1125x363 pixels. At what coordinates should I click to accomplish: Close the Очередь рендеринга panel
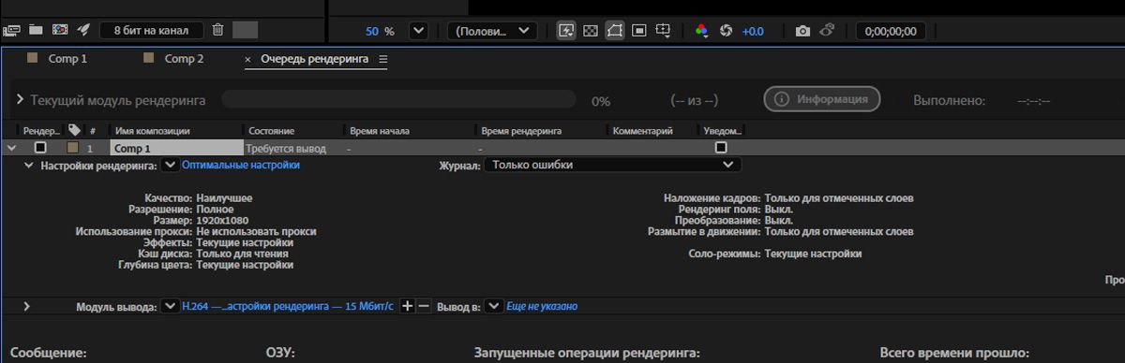point(248,59)
